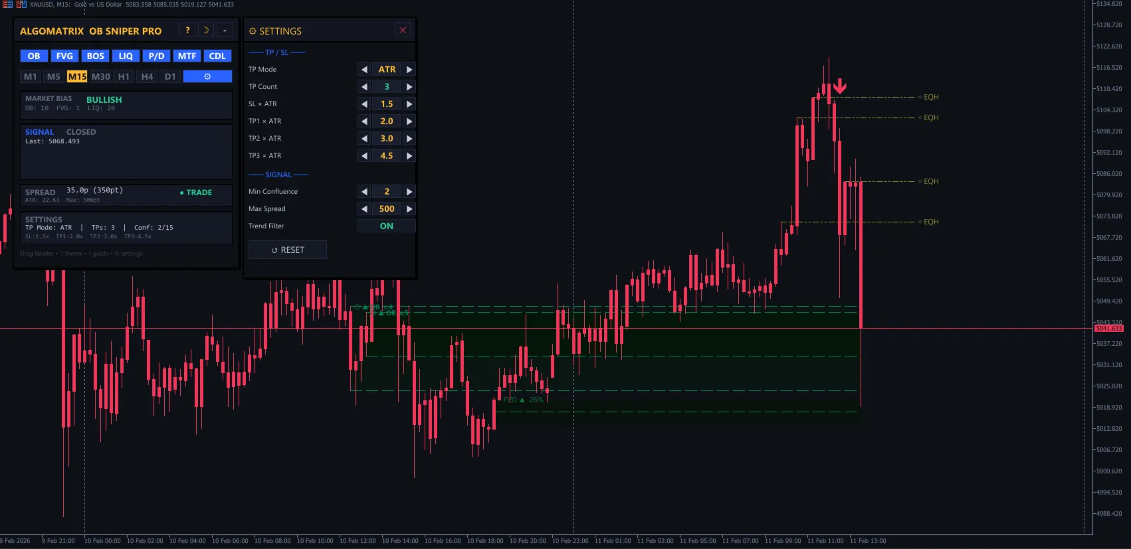1131x549 pixels.
Task: Click the ATR value for TP Mode
Action: (387, 69)
